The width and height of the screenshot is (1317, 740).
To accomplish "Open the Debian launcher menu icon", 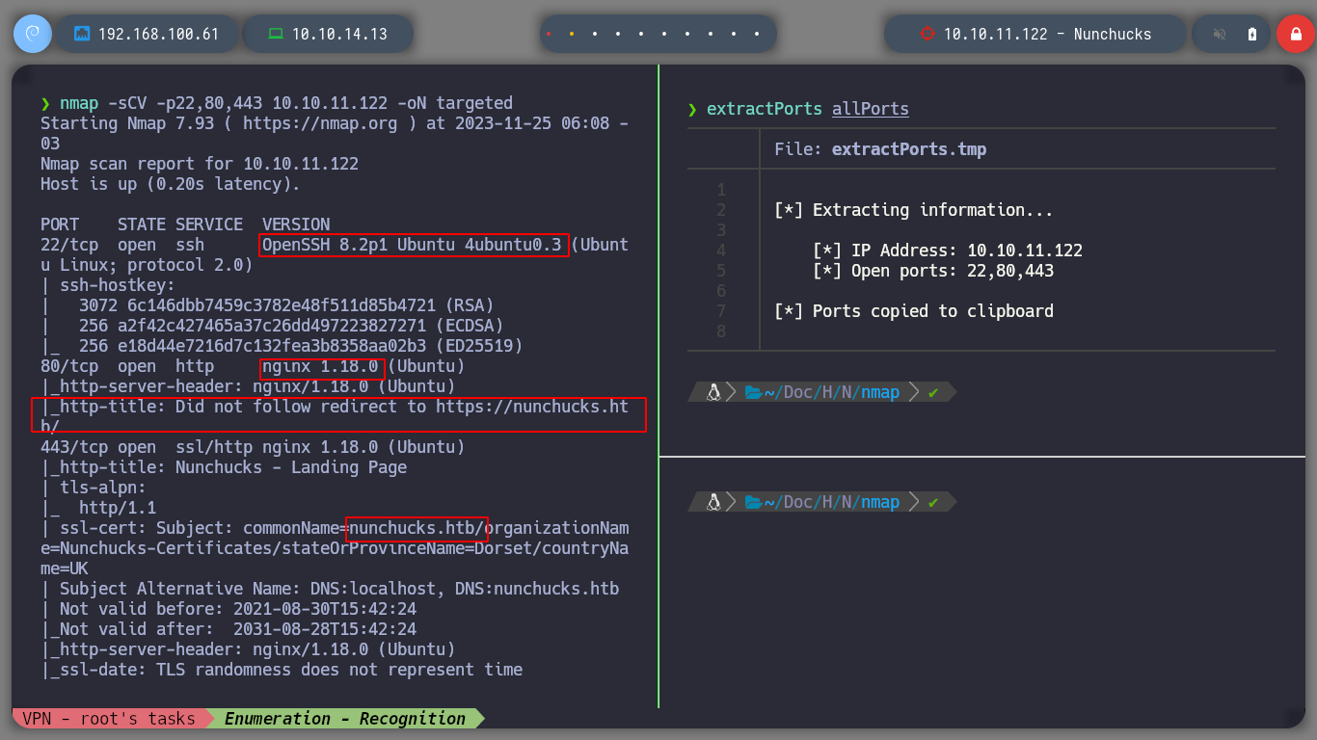I will 32,34.
